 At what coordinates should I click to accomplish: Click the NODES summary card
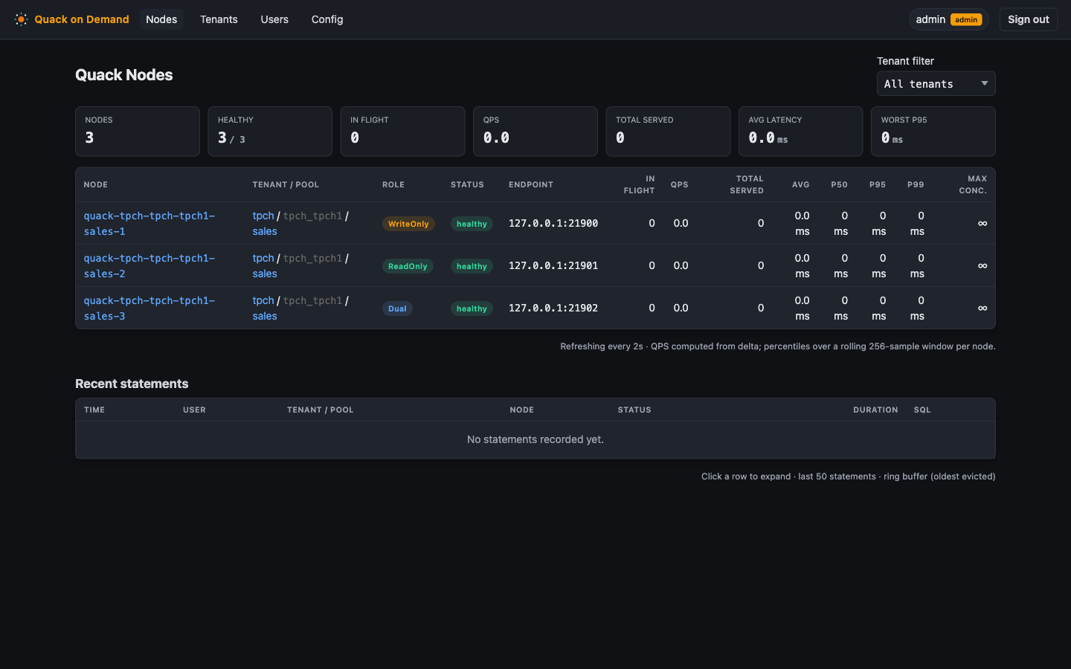(x=138, y=132)
